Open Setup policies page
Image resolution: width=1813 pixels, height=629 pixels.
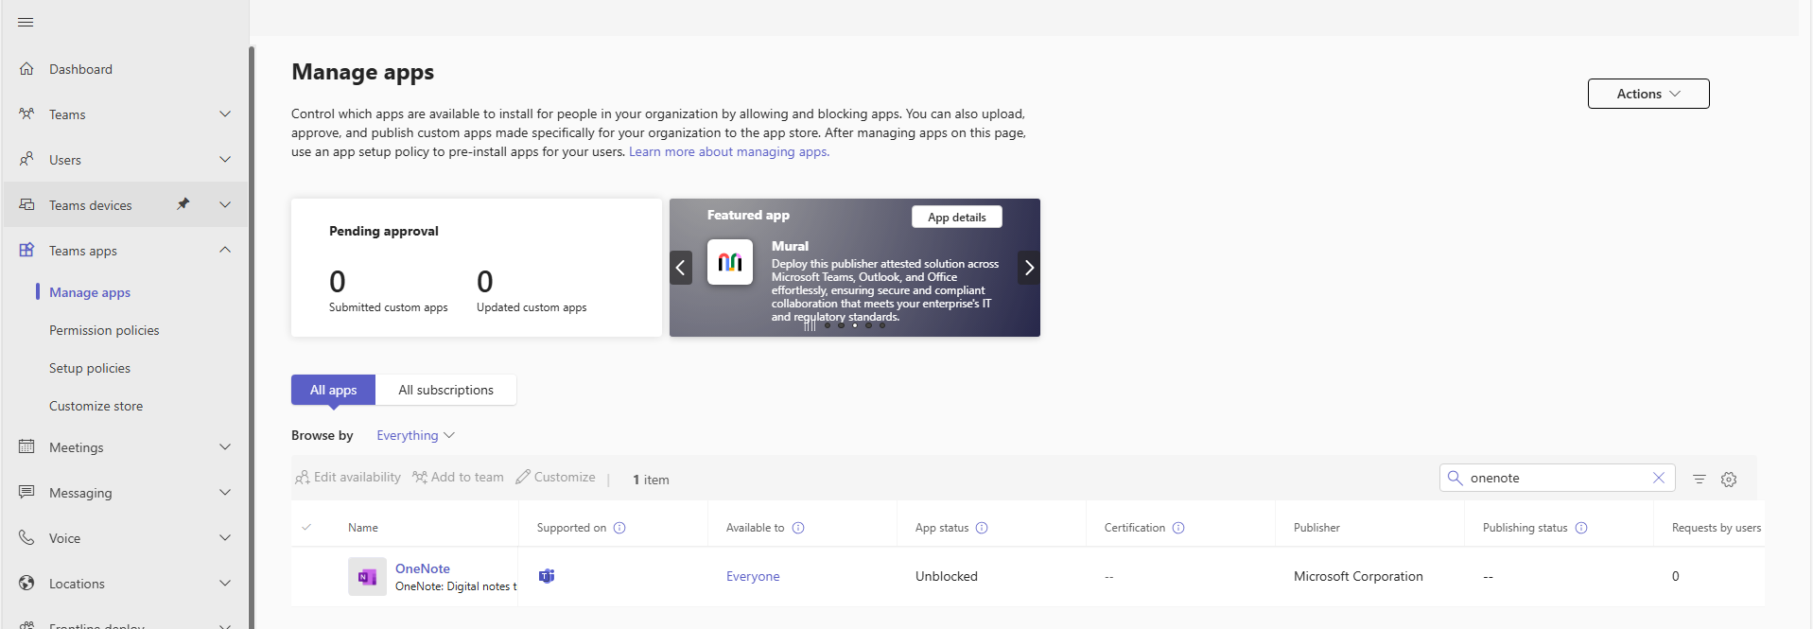coord(90,368)
